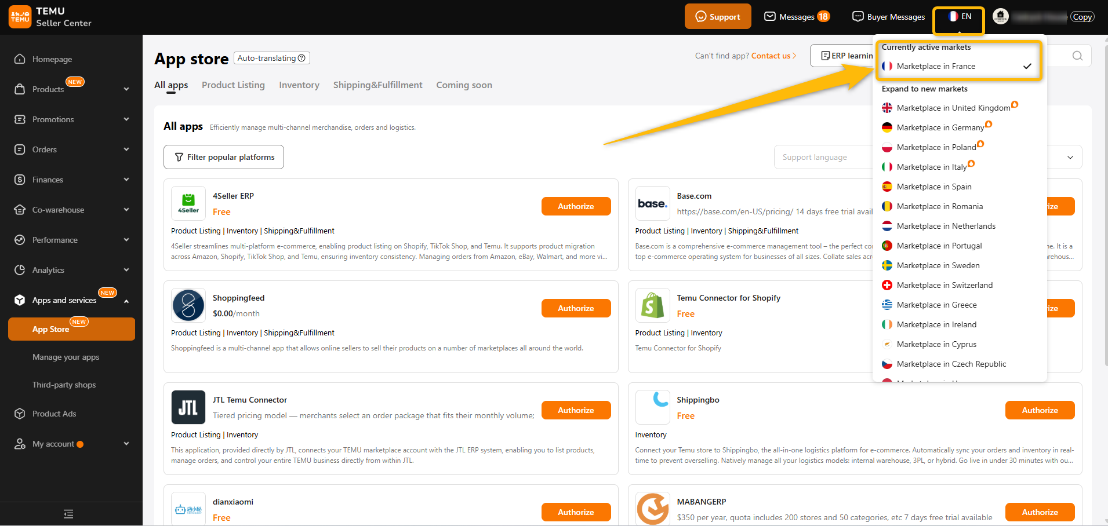Authorize the Shippingbo app

(1040, 410)
